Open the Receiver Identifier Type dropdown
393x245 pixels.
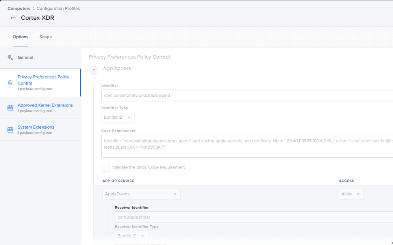[x=132, y=236]
